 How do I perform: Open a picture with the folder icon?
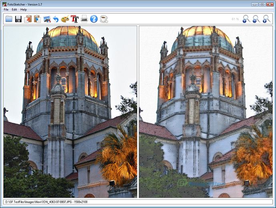[x=9, y=19]
